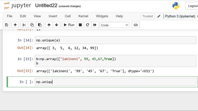198x111 pixels.
Task: Open the Edit menu
Action: [23, 16]
